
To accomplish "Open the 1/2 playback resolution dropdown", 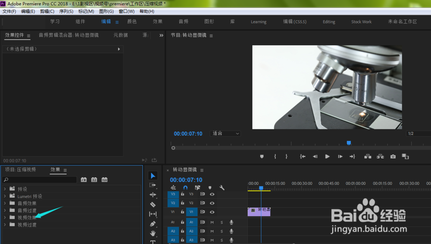I will tap(419, 134).
